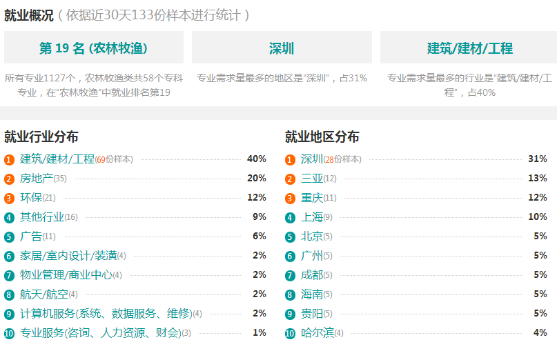The width and height of the screenshot is (557, 342).
Task: Open the 广告 industry link
Action: (x=31, y=237)
